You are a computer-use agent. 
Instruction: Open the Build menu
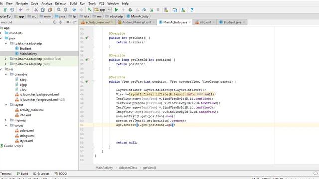click(73, 3)
